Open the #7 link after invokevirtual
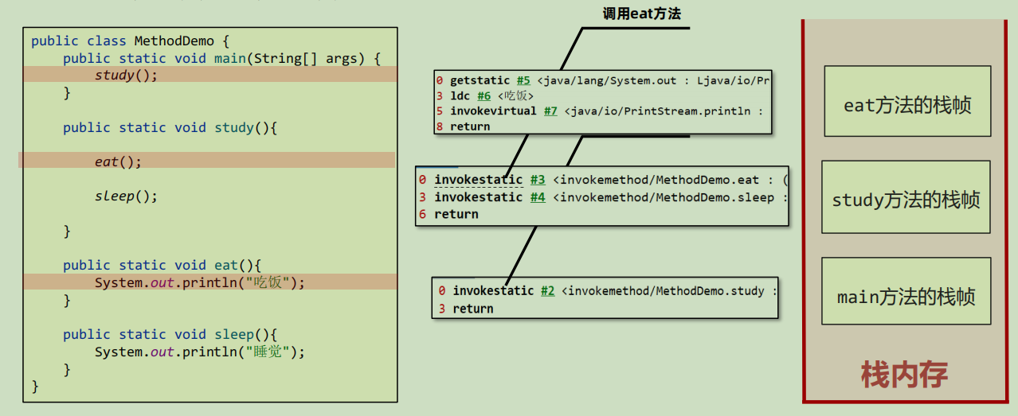The image size is (1018, 416). tap(550, 111)
